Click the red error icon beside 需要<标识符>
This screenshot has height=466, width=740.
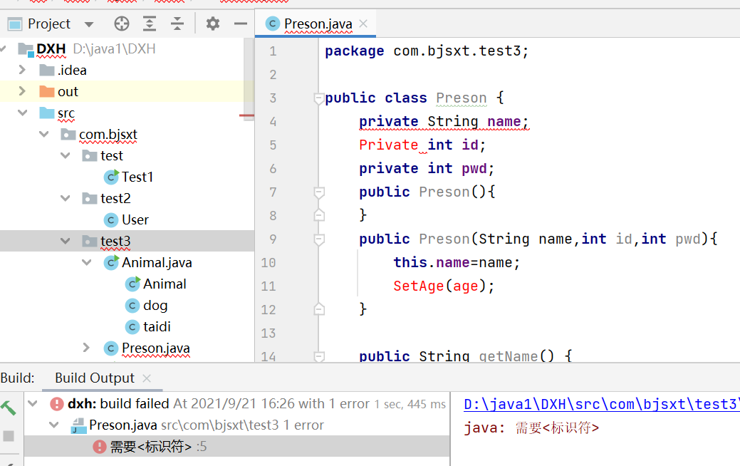(100, 447)
